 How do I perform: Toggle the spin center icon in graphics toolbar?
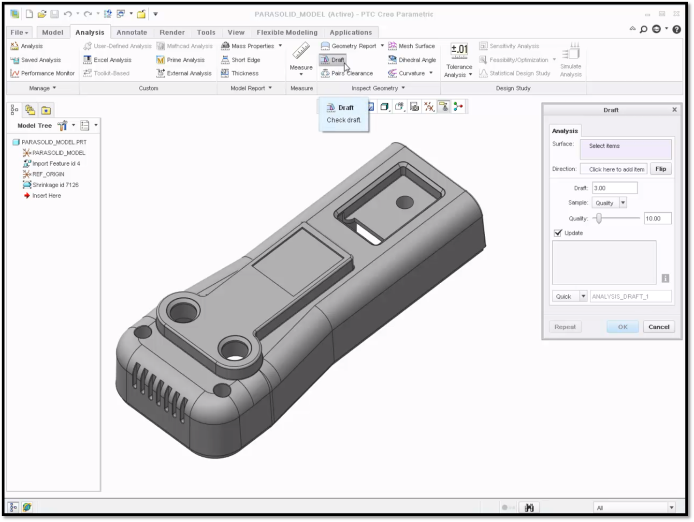tap(458, 107)
